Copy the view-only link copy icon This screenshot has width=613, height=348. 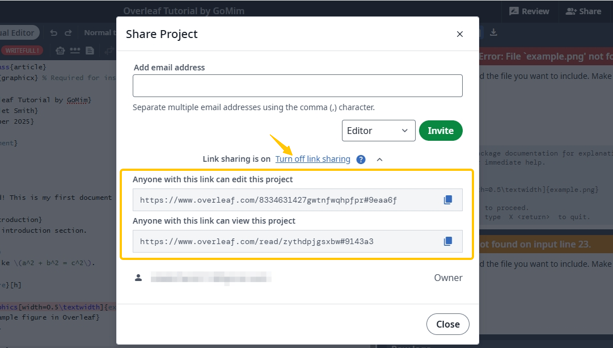point(447,241)
